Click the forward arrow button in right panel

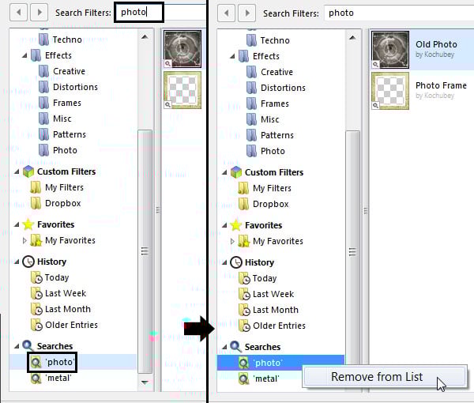(246, 13)
